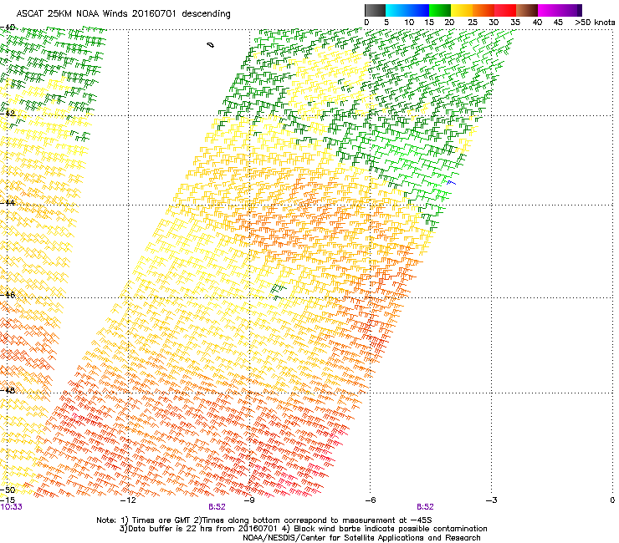619x543 pixels.
Task: Click the small green barb cluster inside the yellow region
Action: (278, 291)
